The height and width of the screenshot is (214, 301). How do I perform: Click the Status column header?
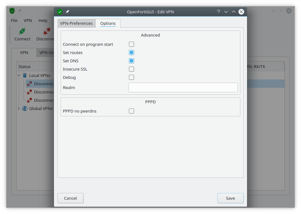pos(36,66)
